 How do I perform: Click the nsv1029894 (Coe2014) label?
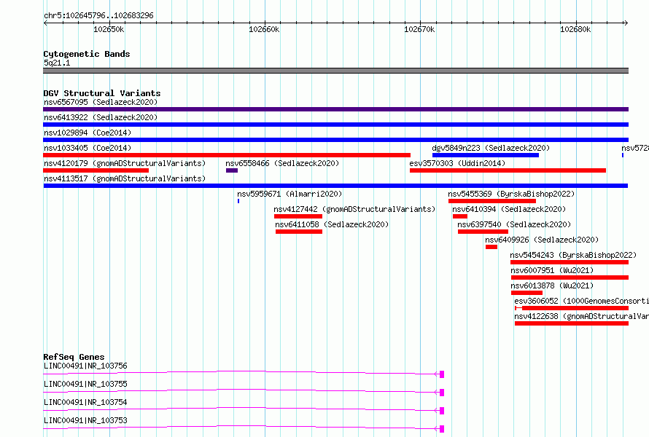88,133
